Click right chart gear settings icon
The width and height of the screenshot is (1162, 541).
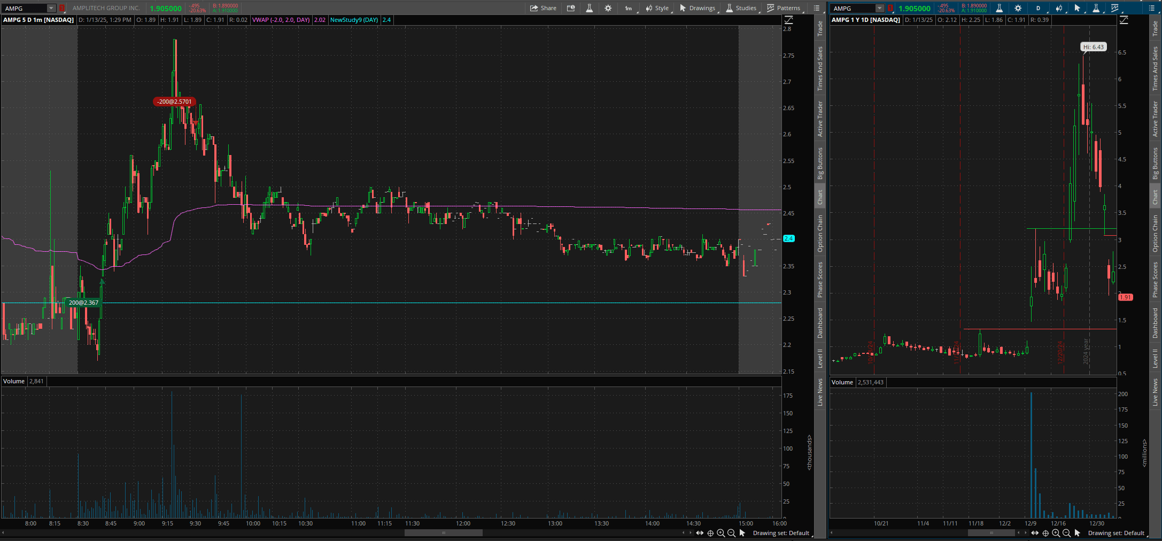(1018, 8)
